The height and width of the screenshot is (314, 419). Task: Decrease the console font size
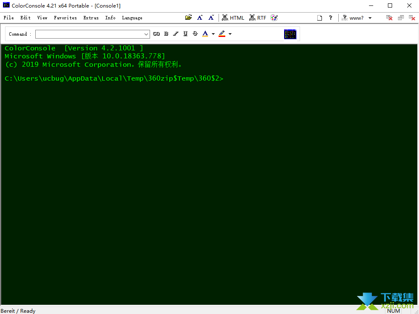(x=211, y=18)
